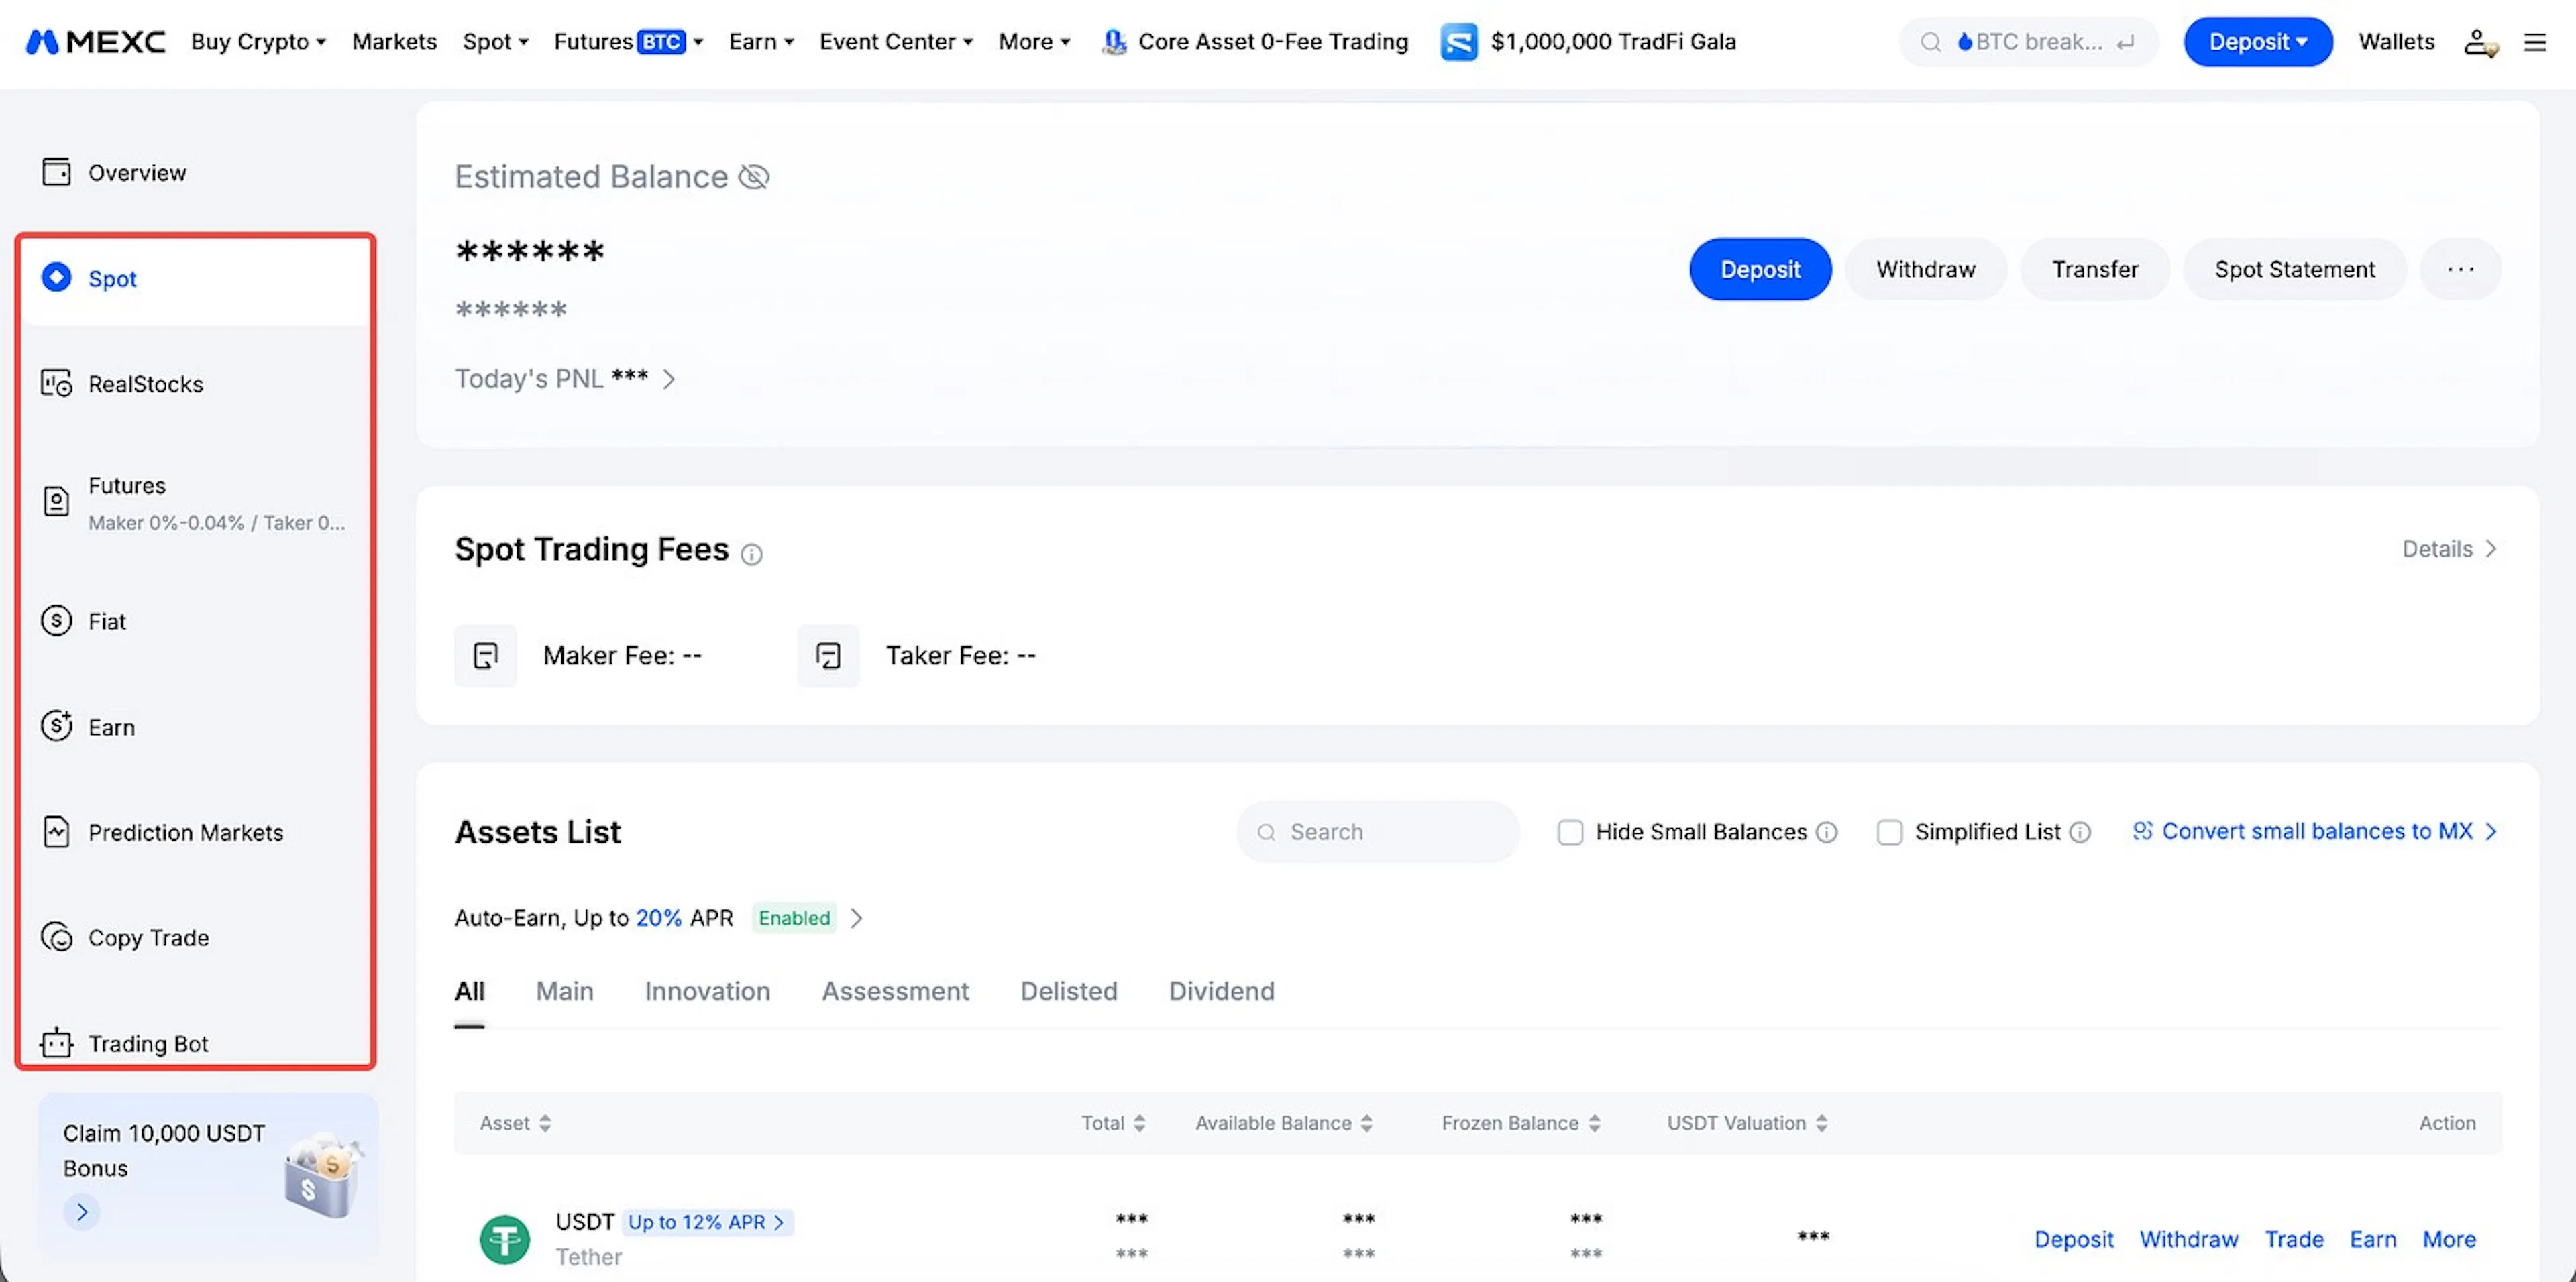Enable Hide Small Balances checkbox
Image resolution: width=2576 pixels, height=1282 pixels.
(1570, 832)
